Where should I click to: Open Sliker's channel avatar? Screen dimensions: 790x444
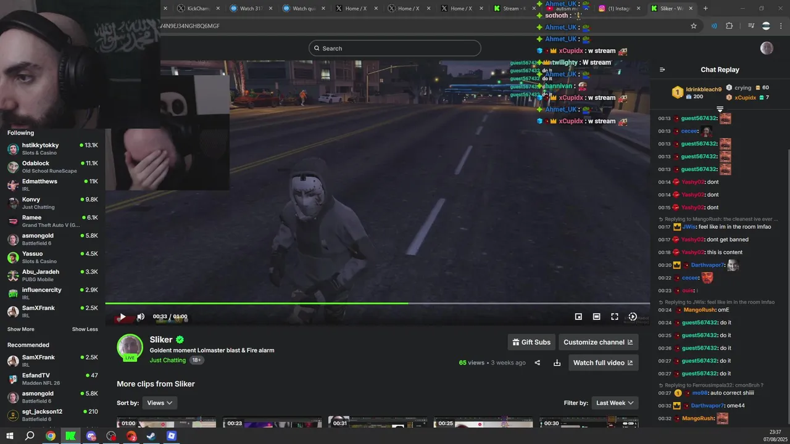coord(130,348)
